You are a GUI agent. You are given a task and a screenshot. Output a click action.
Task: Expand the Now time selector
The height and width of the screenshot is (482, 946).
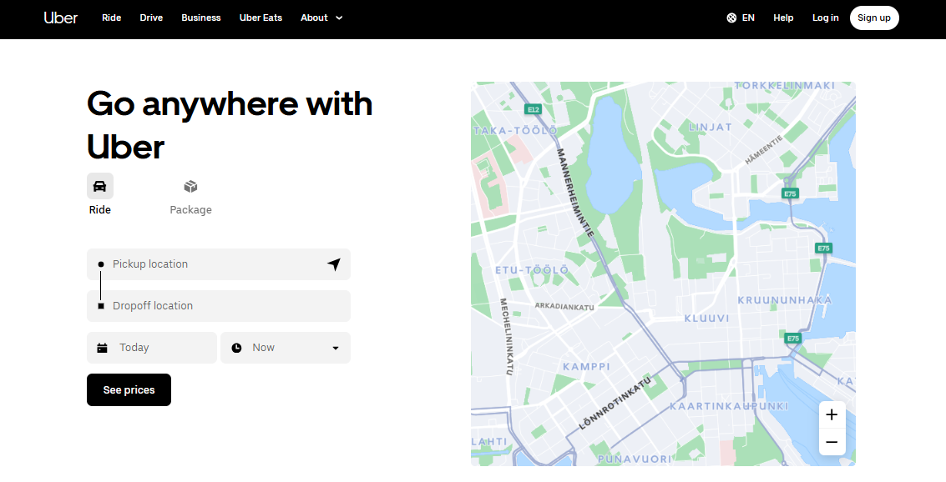[286, 348]
